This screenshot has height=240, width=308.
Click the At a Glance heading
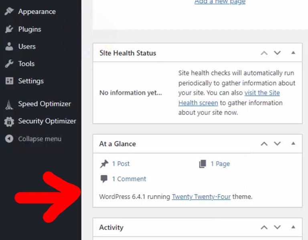118,144
